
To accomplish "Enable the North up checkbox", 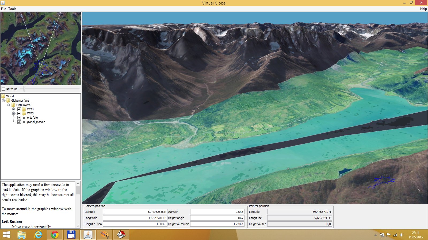I will pyautogui.click(x=3, y=89).
